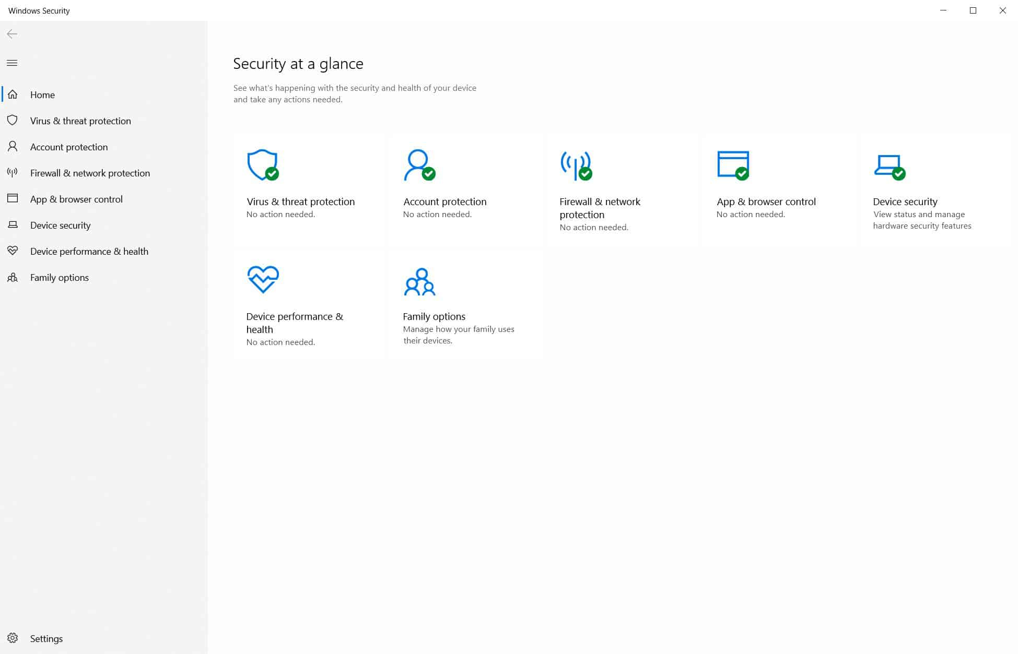Image resolution: width=1018 pixels, height=654 pixels.
Task: Click the Device security tile title text
Action: pos(905,202)
